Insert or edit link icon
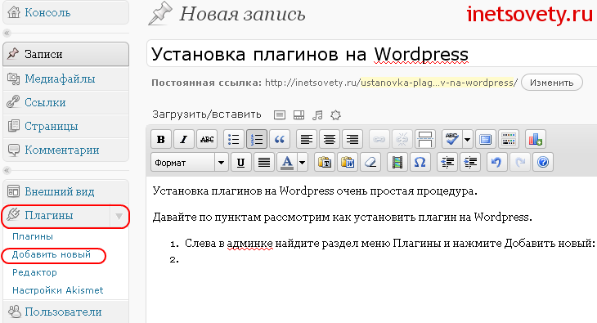Image resolution: width=597 pixels, height=323 pixels. [x=379, y=139]
